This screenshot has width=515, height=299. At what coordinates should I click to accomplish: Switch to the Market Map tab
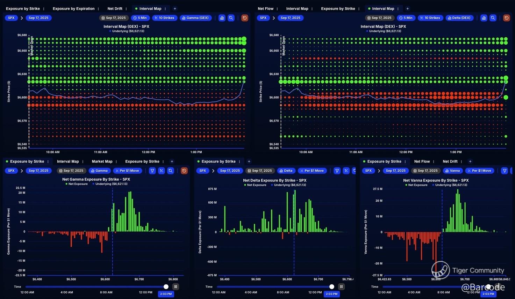coord(102,162)
